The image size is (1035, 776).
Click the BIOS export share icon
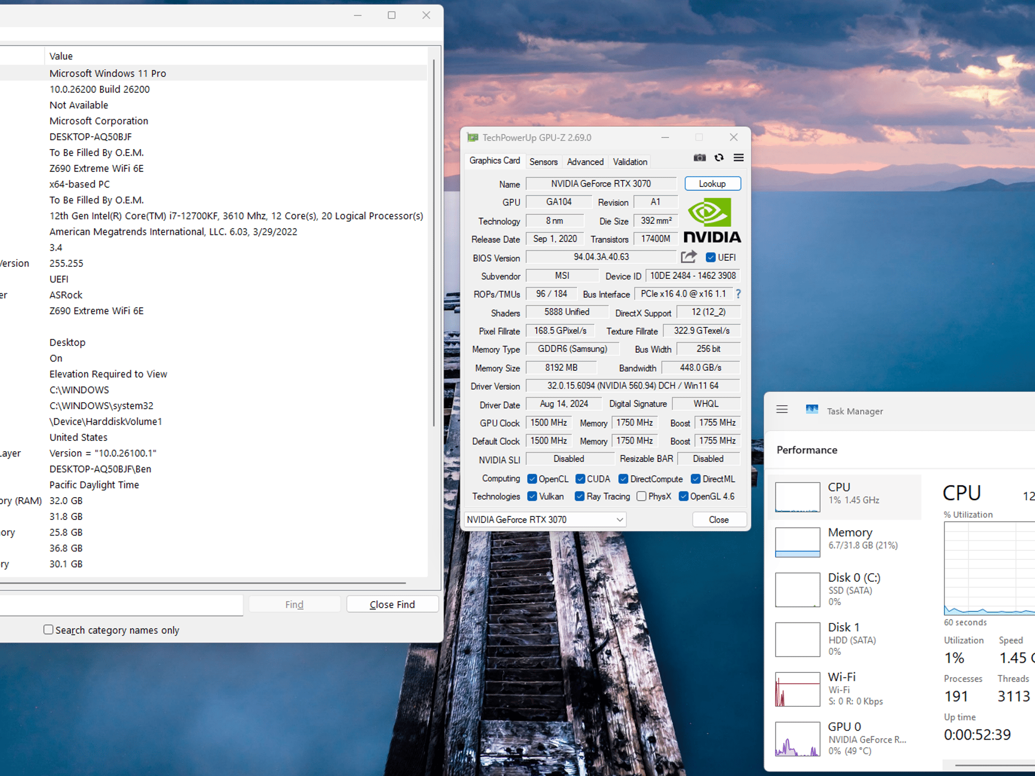click(x=688, y=257)
